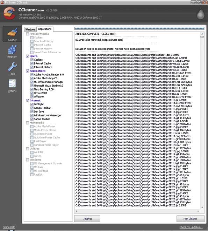Screen dimensions: 208x231
Task: Check MS Paint
Action: [x=32, y=167]
